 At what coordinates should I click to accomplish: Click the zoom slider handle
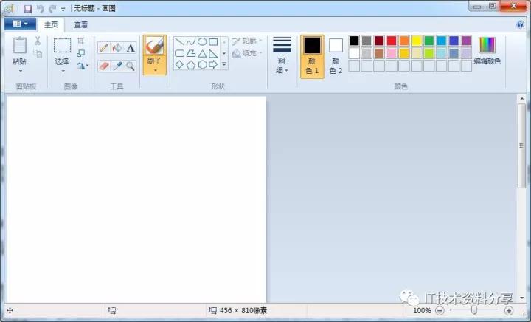(x=474, y=310)
